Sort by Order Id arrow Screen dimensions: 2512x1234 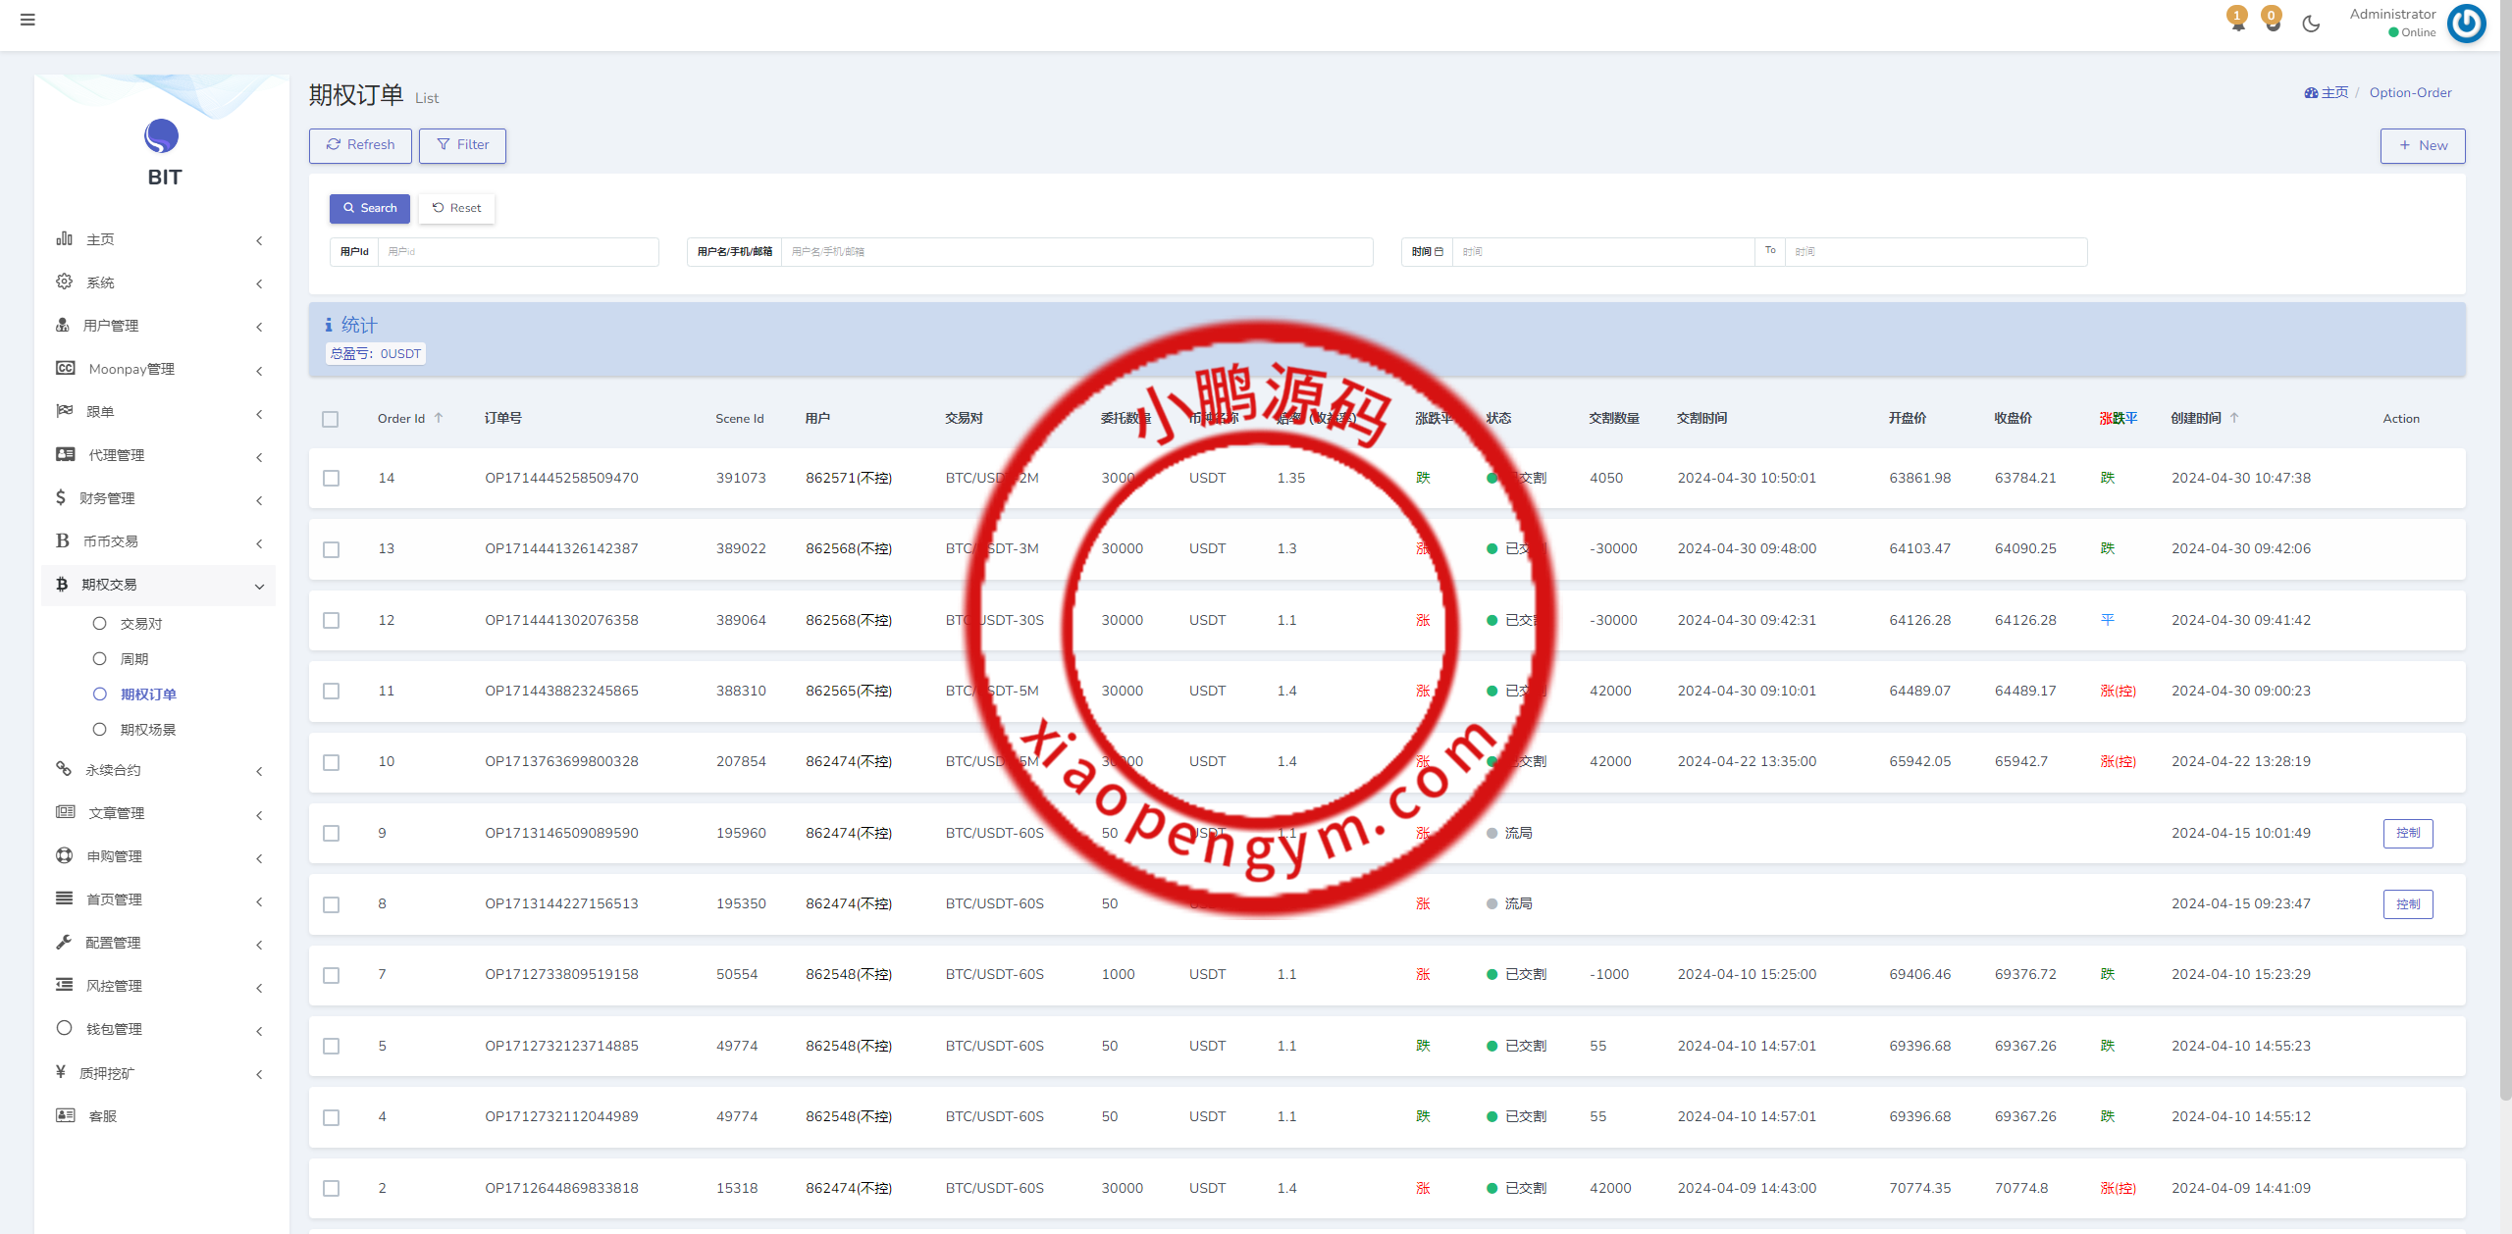(x=439, y=418)
